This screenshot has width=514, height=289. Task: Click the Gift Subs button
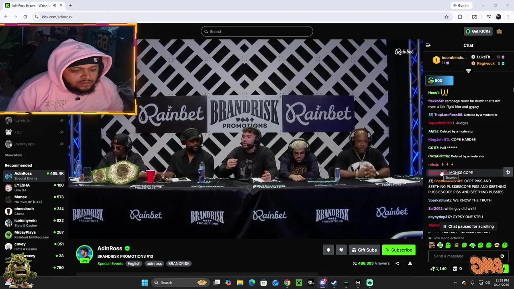(364, 250)
